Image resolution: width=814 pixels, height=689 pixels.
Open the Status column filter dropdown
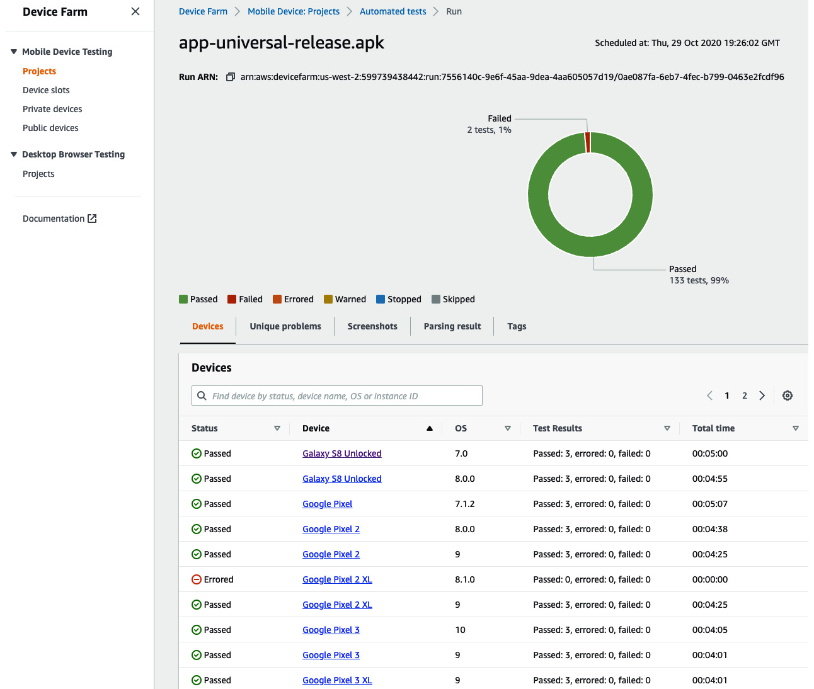[277, 428]
